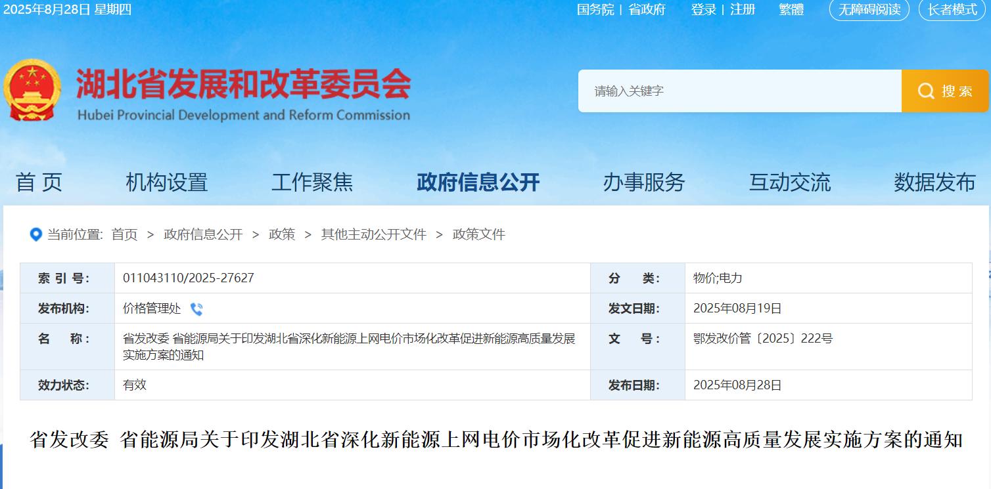This screenshot has height=489, width=991.
Task: Click the 登录 login link
Action: (703, 10)
